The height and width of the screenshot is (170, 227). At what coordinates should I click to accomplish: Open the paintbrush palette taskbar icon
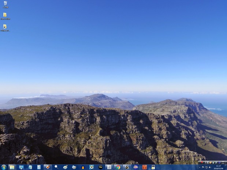tap(65, 167)
